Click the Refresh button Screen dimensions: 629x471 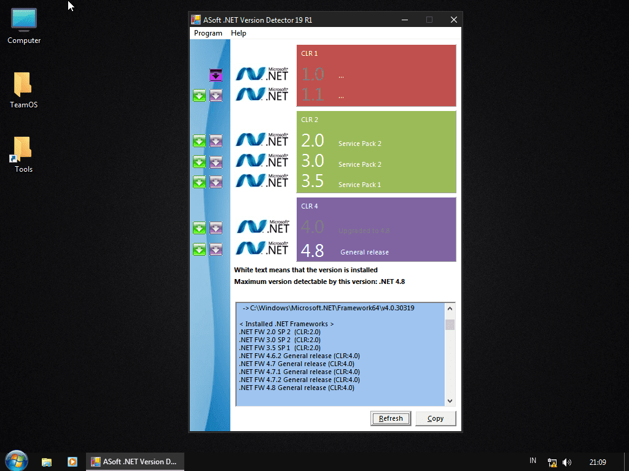point(391,418)
